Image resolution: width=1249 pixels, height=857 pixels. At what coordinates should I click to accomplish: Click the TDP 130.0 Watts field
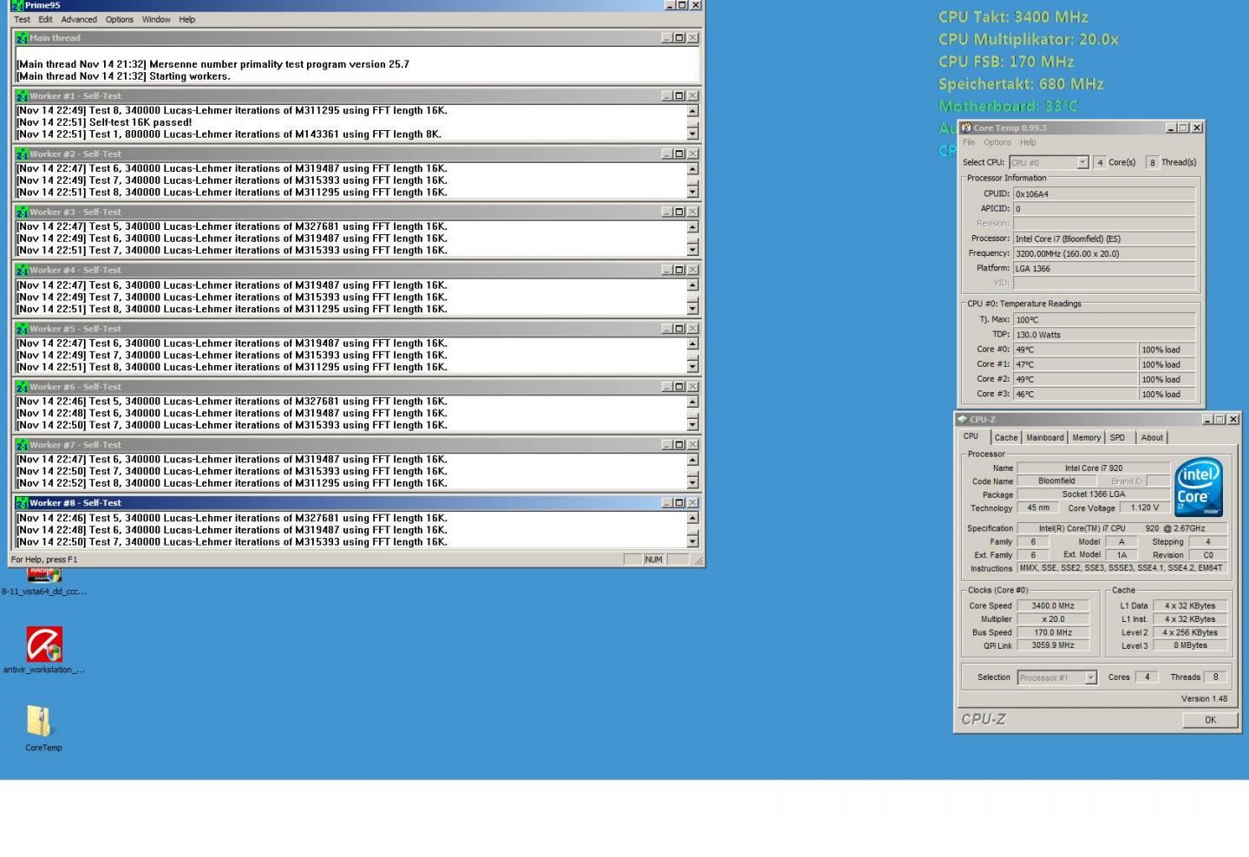click(x=1104, y=335)
